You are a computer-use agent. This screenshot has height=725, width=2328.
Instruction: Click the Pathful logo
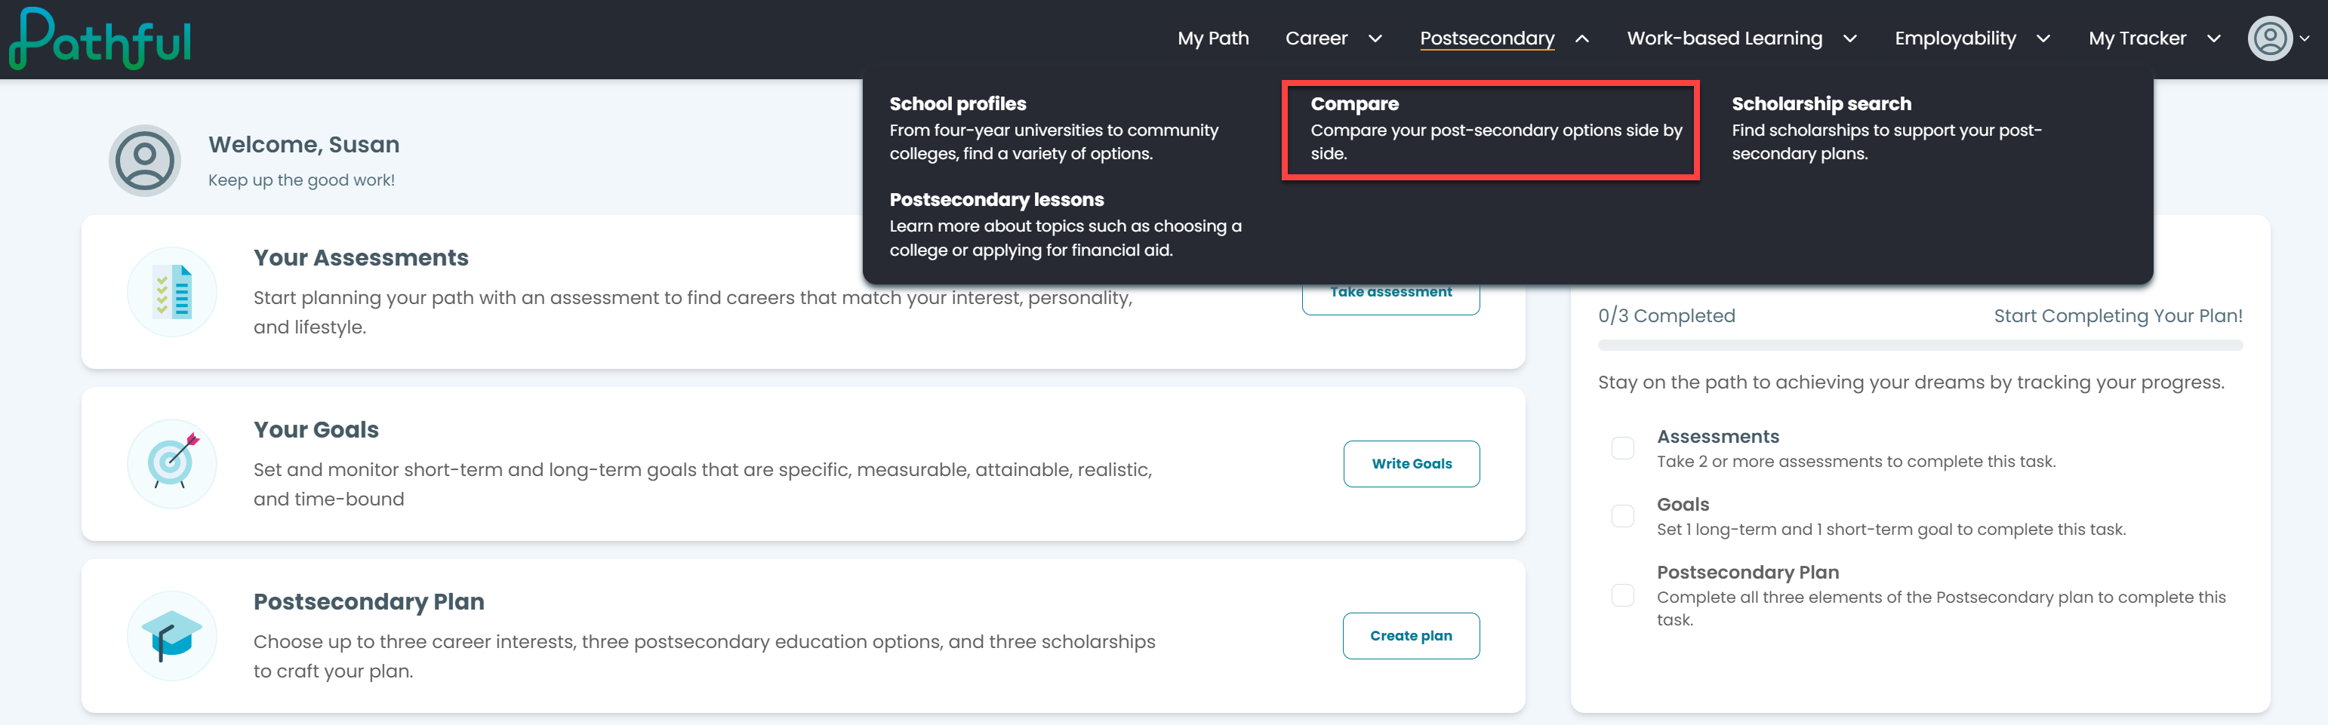click(x=100, y=38)
